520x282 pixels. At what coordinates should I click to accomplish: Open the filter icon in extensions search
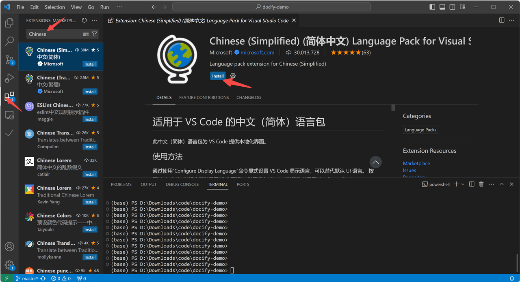coord(94,34)
